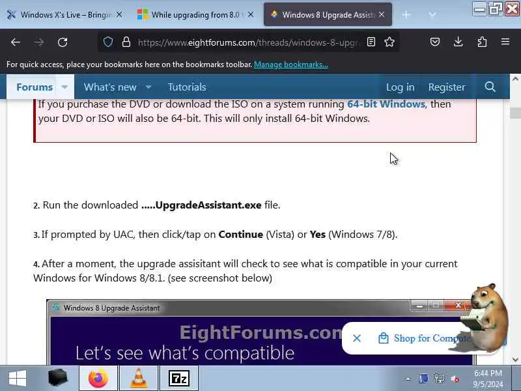Open the Forums menu
This screenshot has height=391, width=521.
pyautogui.click(x=35, y=87)
